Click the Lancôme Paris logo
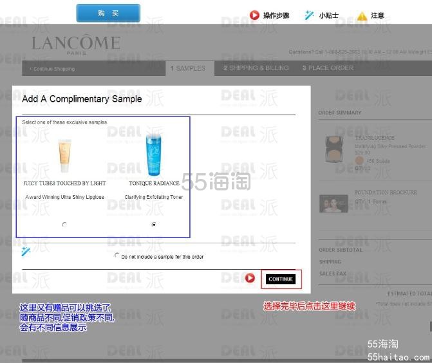 click(x=76, y=44)
